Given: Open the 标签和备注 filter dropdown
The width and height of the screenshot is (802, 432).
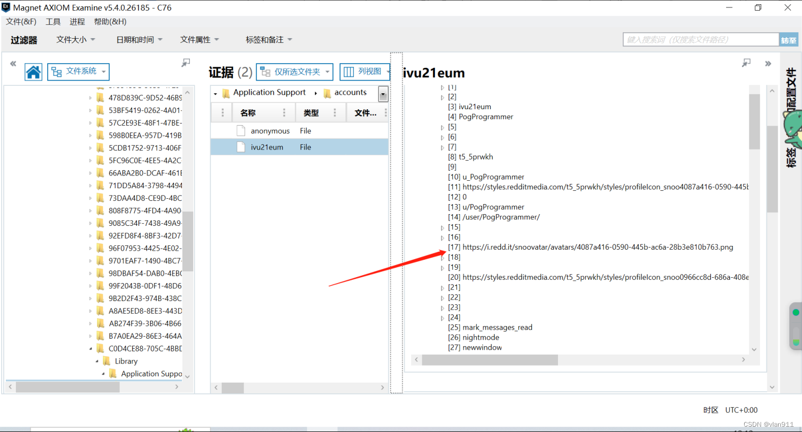Looking at the screenshot, I should click(x=269, y=40).
